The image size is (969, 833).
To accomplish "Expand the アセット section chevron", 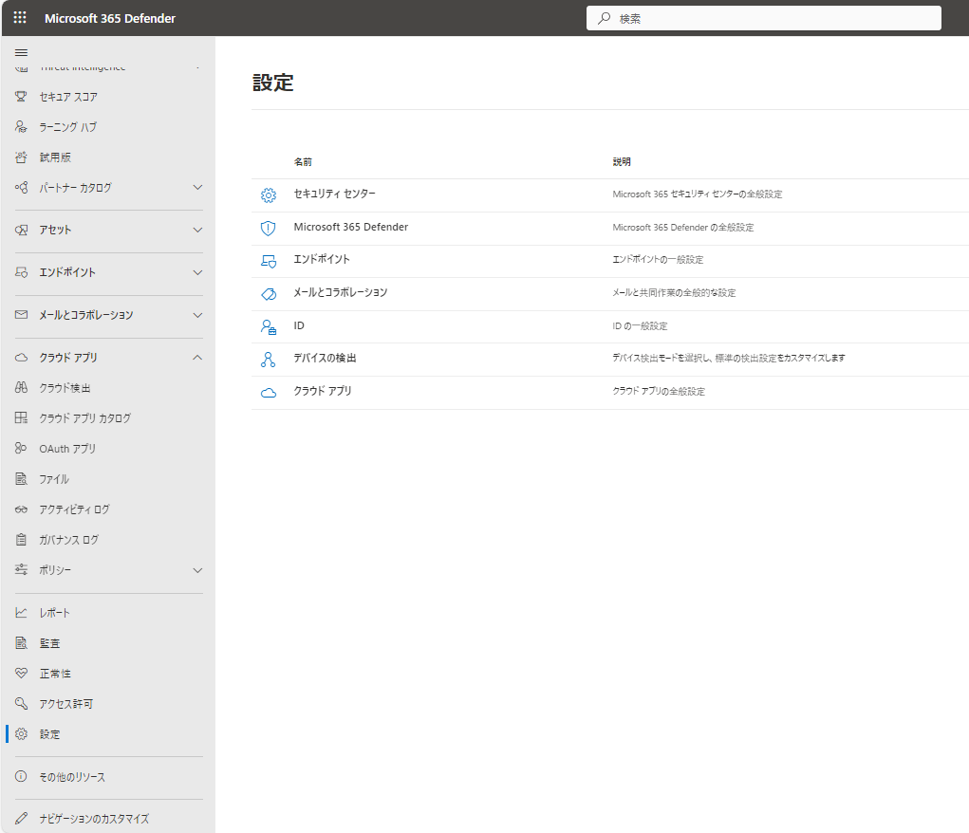I will (197, 230).
